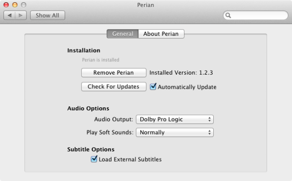Click the Play Soft Sounds stepper arrows
This screenshot has width=292, height=181.
click(x=210, y=132)
